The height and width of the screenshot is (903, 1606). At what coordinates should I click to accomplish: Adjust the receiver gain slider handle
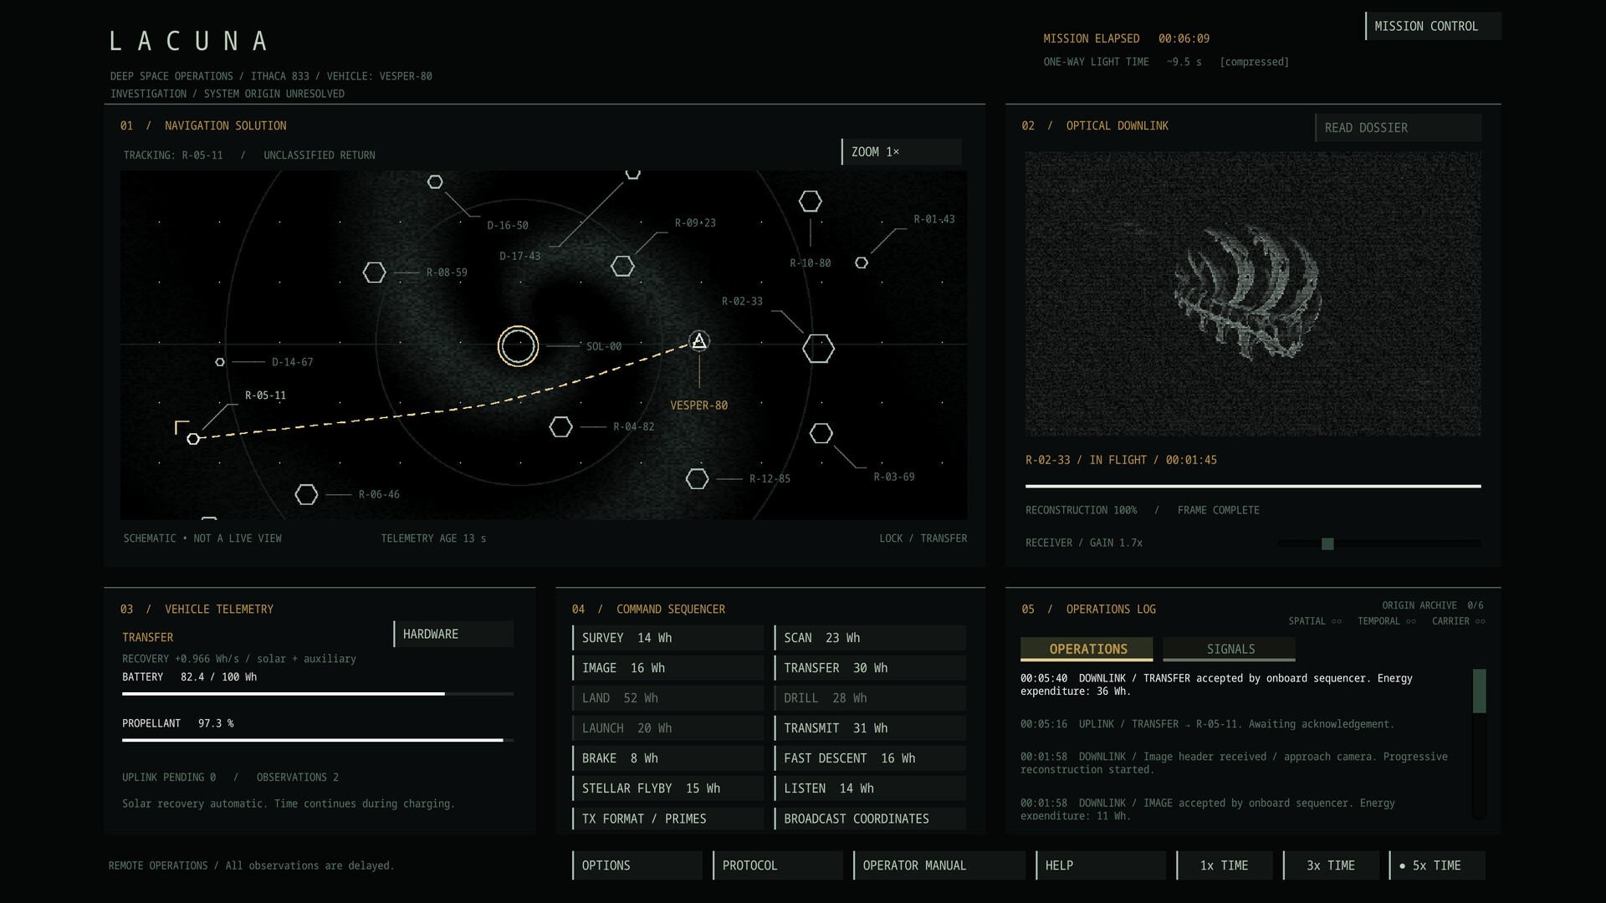[x=1327, y=544]
